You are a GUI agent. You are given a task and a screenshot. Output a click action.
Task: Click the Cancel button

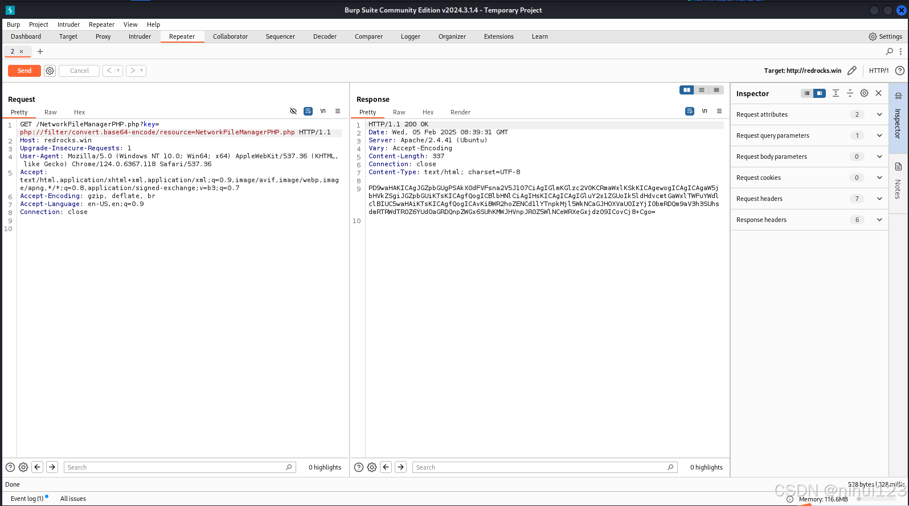[79, 71]
